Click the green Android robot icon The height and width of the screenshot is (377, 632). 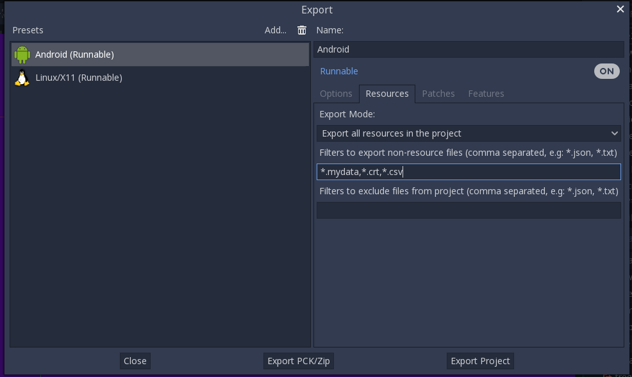pos(22,54)
